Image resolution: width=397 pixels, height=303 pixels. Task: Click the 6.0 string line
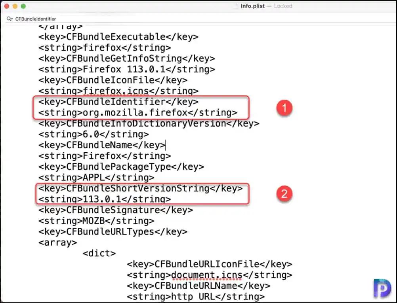click(x=94, y=134)
